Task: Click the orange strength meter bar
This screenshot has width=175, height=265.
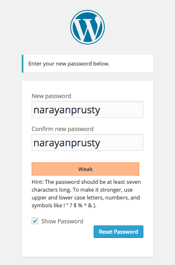Action: pos(85,169)
